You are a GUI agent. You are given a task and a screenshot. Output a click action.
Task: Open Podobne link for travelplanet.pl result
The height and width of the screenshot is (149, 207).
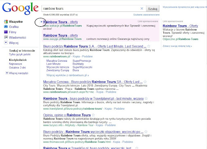(119, 109)
